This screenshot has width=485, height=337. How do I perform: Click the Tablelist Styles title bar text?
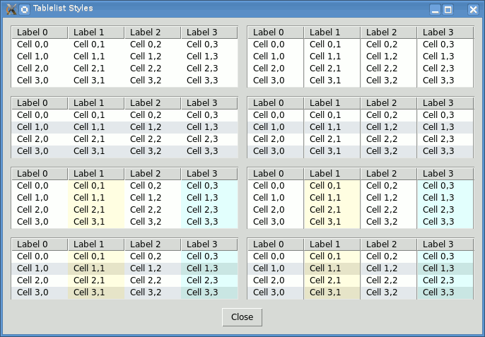[62, 9]
